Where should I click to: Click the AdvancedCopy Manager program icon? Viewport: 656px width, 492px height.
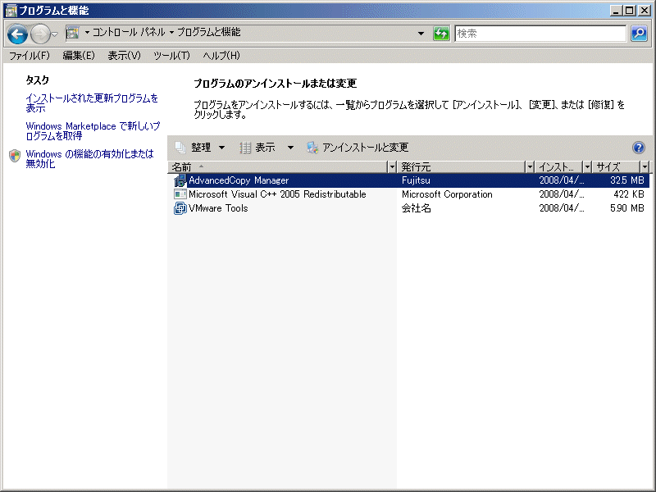click(180, 180)
